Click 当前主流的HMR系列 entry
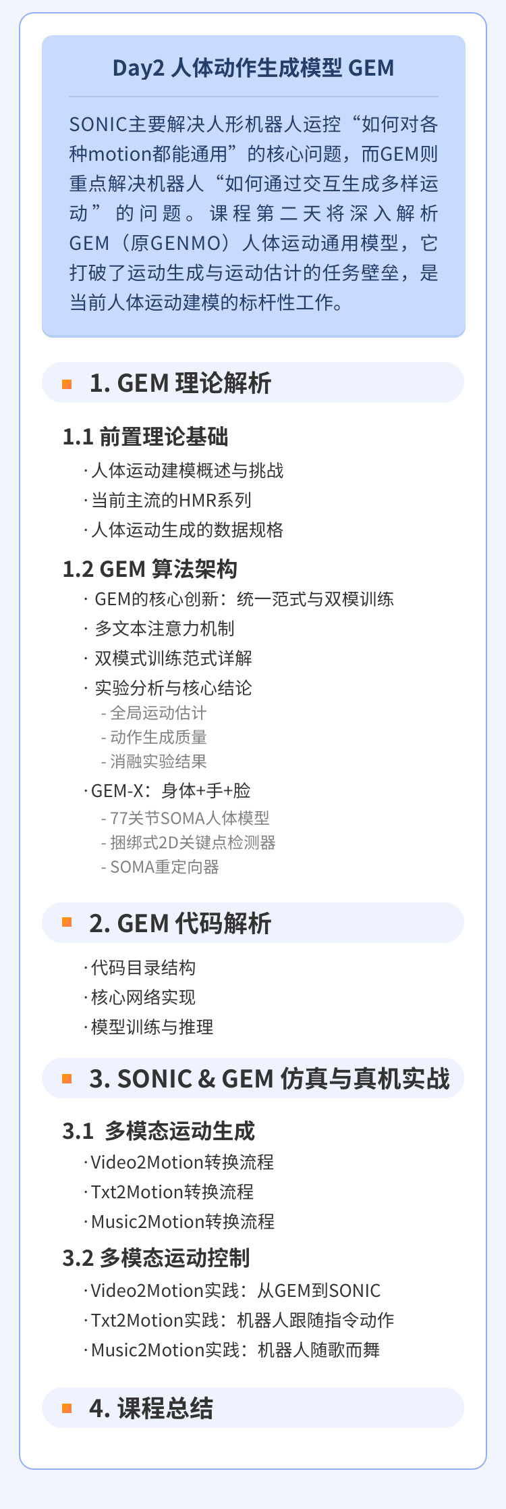Image resolution: width=506 pixels, height=1509 pixels. click(171, 501)
